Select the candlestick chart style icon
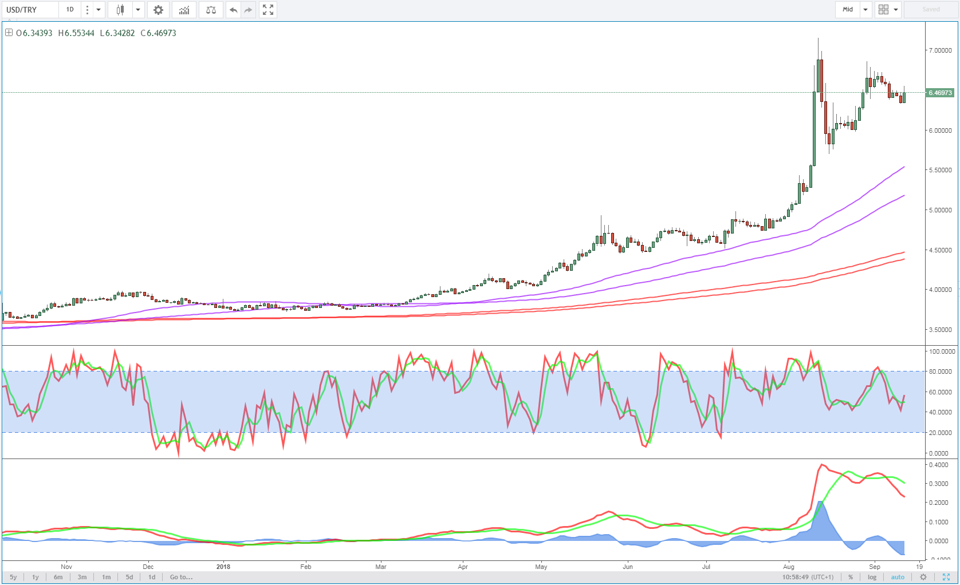Screen dimensions: 960x585 120,10
